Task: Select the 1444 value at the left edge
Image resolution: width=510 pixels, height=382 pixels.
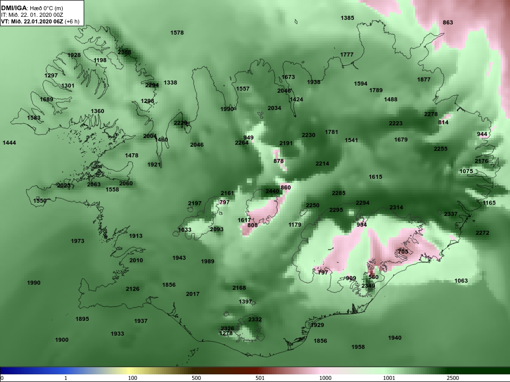Action: (9, 143)
